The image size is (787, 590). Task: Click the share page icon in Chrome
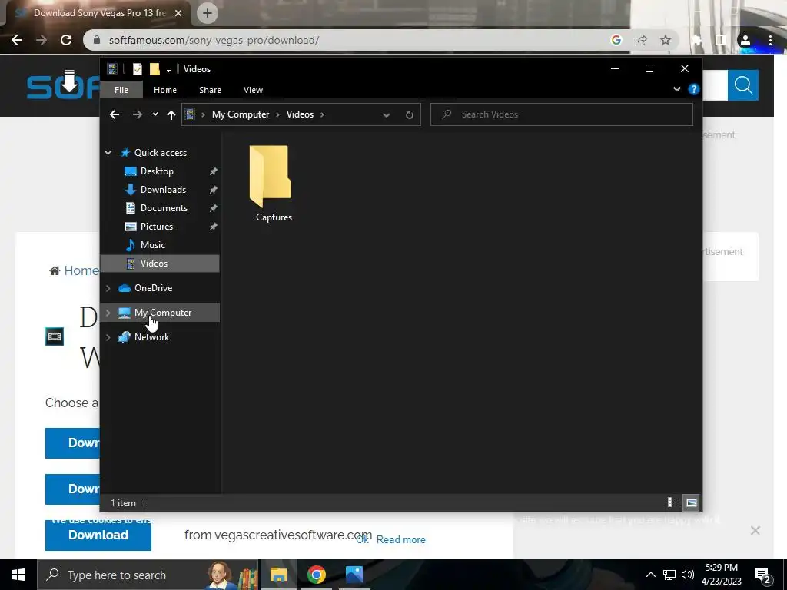tap(641, 40)
